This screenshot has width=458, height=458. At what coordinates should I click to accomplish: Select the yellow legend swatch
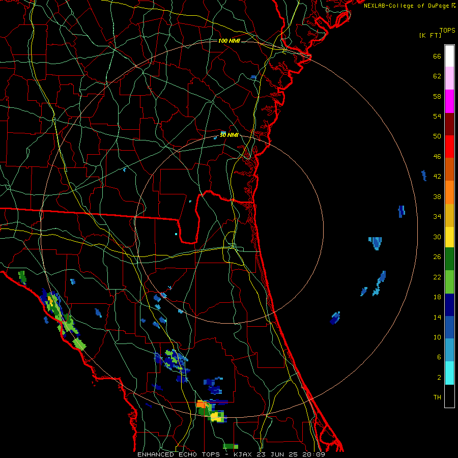click(x=449, y=237)
